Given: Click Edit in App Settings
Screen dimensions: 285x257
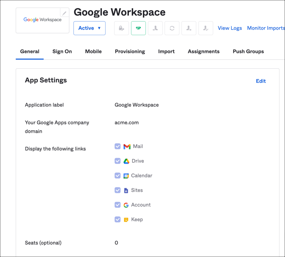Looking at the screenshot, I should [x=260, y=81].
